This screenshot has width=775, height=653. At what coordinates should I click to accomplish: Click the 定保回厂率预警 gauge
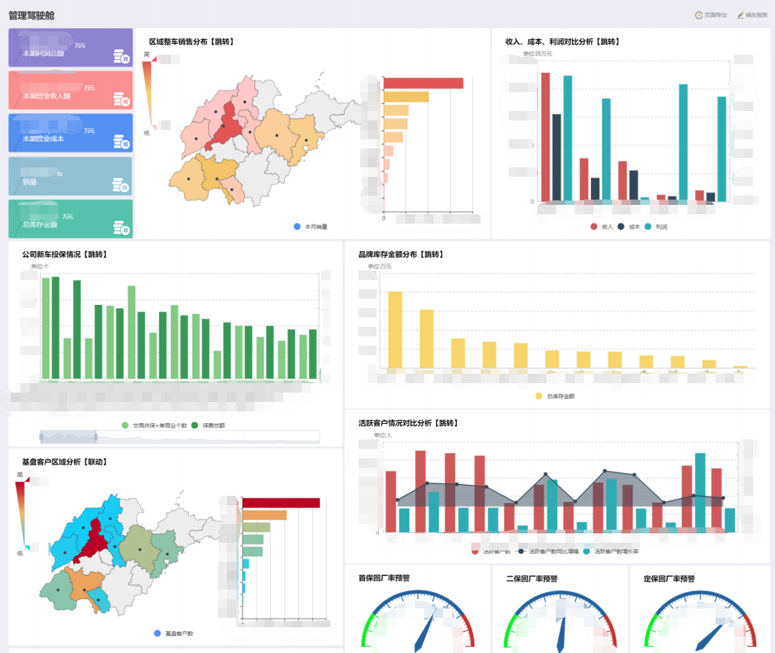pyautogui.click(x=701, y=622)
